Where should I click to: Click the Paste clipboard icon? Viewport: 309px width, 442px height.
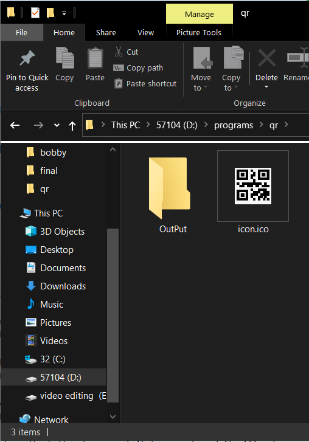pyautogui.click(x=95, y=58)
